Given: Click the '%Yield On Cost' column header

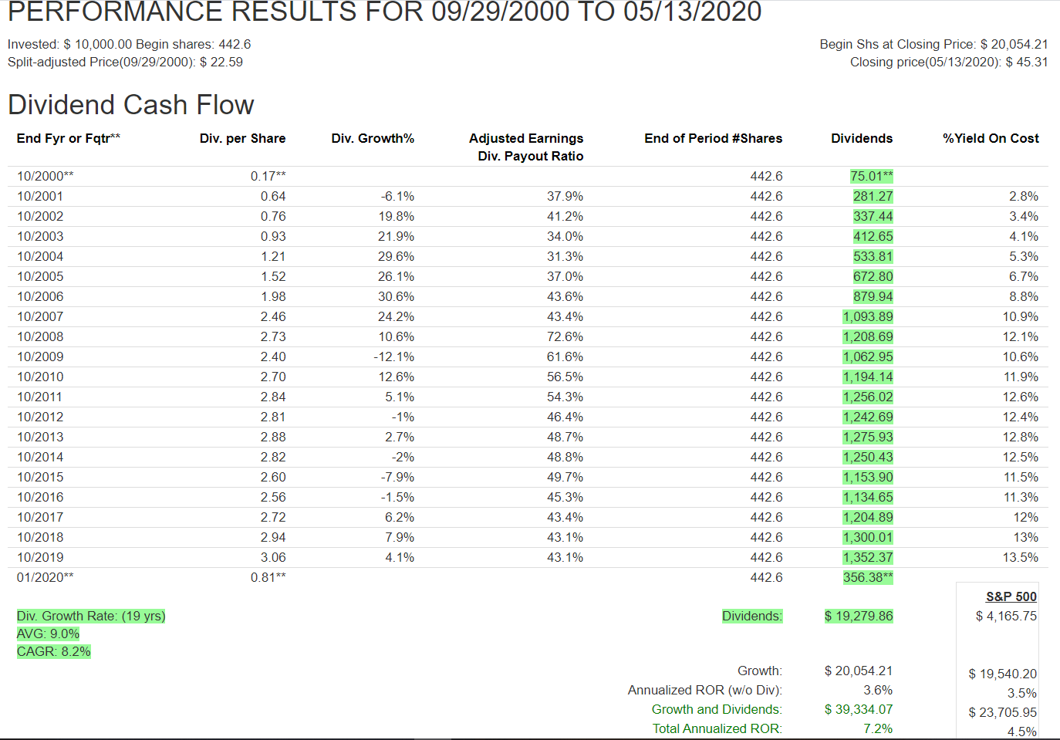Looking at the screenshot, I should [x=991, y=138].
